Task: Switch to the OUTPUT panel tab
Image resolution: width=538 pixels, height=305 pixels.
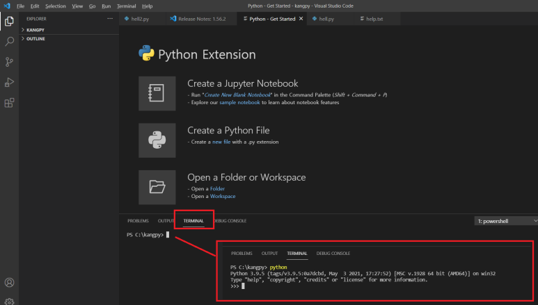Action: (x=166, y=221)
